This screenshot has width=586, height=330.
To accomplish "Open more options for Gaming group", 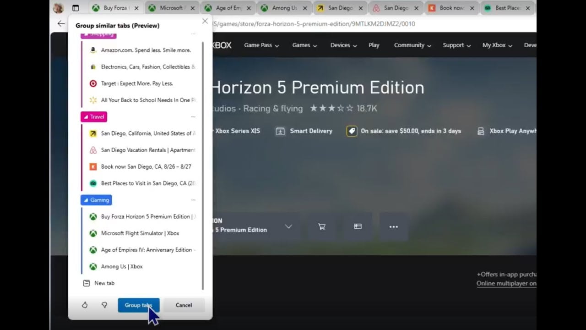I will click(193, 200).
